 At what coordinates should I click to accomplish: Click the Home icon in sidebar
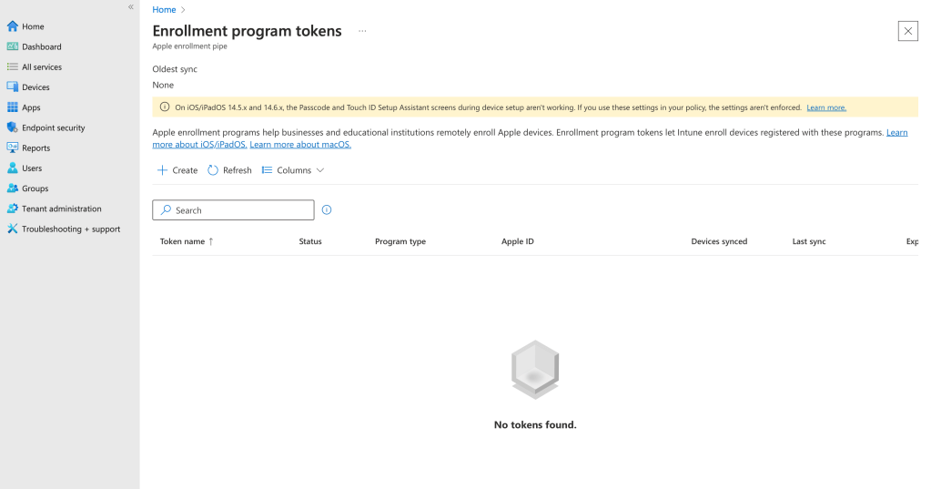click(13, 26)
